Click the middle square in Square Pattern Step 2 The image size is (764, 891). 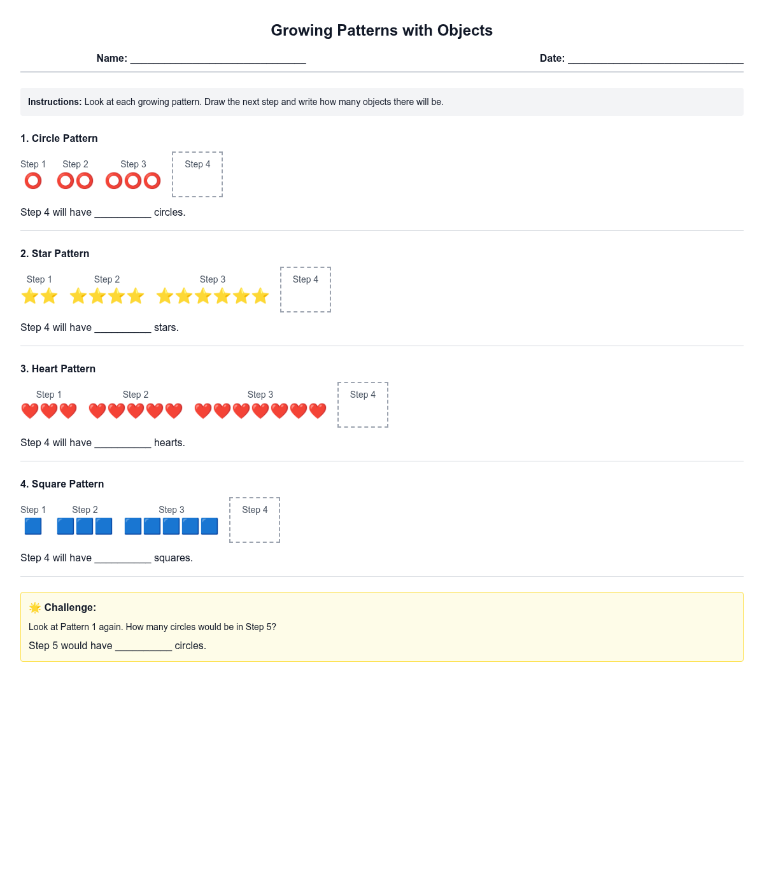[x=85, y=526]
